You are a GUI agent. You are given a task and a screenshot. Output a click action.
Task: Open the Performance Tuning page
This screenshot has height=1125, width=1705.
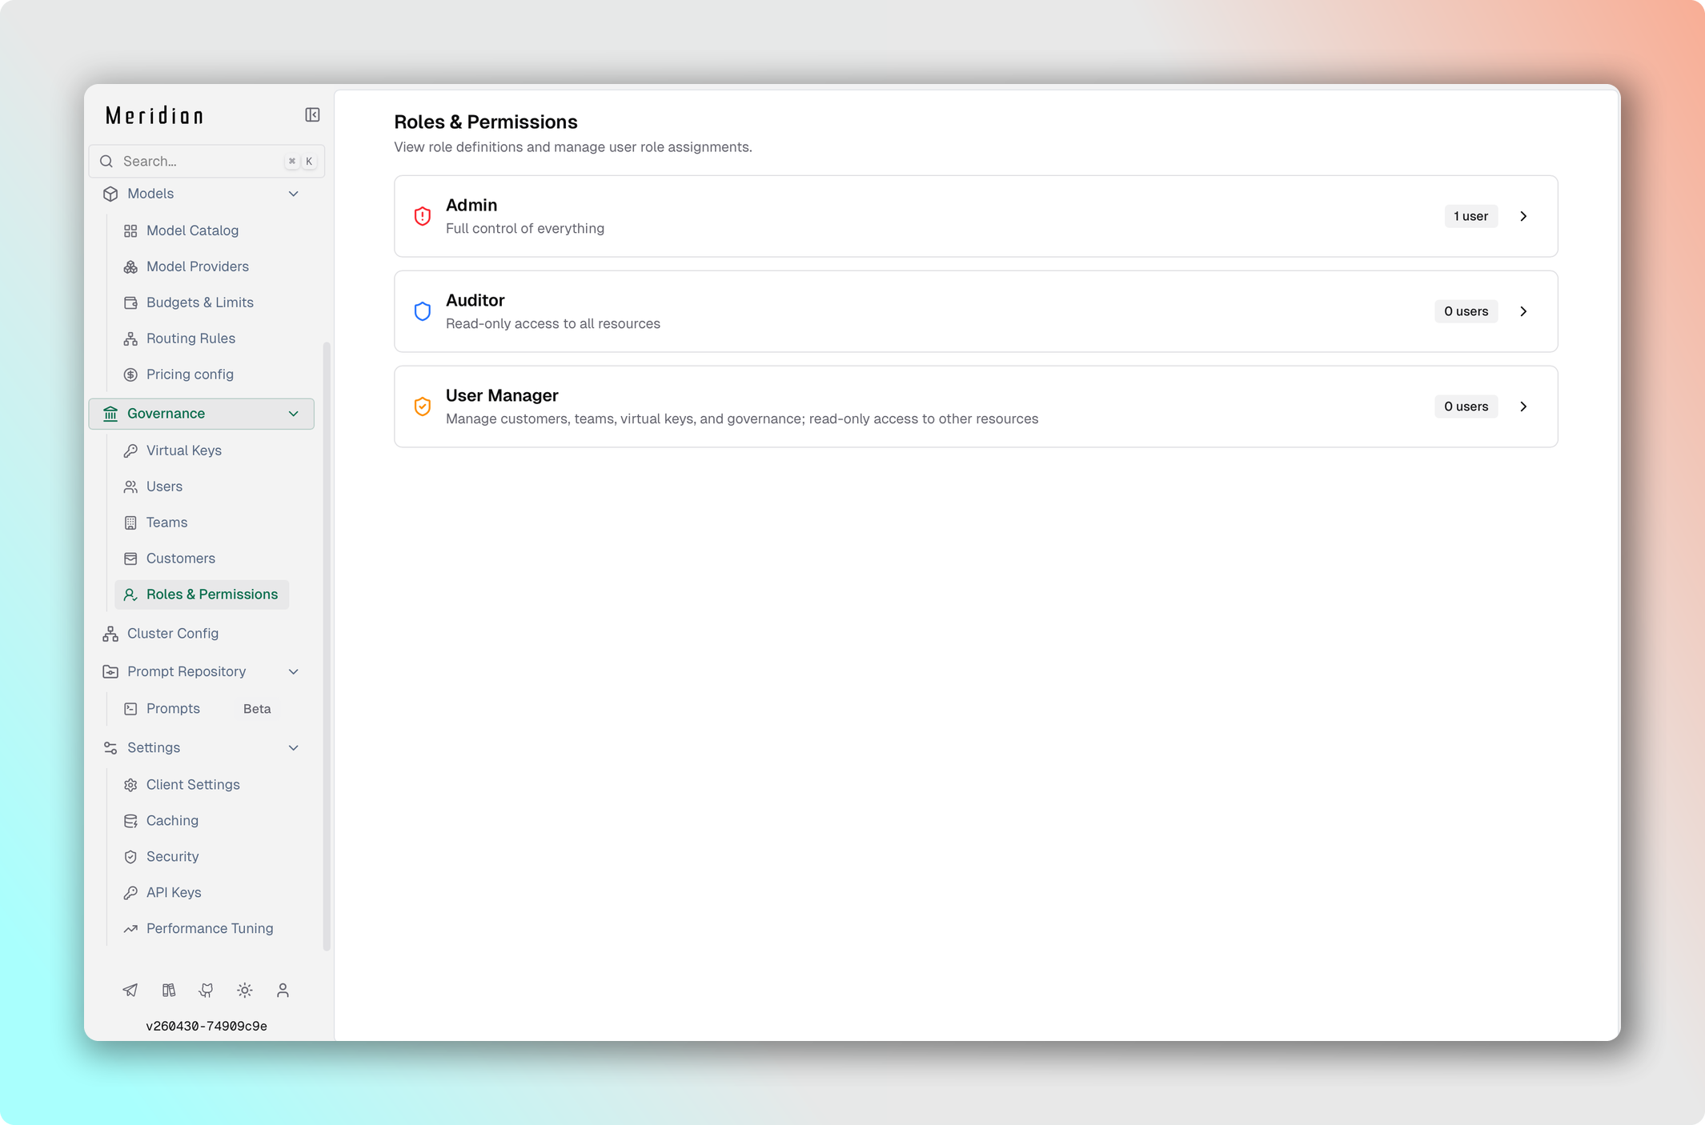(202, 929)
